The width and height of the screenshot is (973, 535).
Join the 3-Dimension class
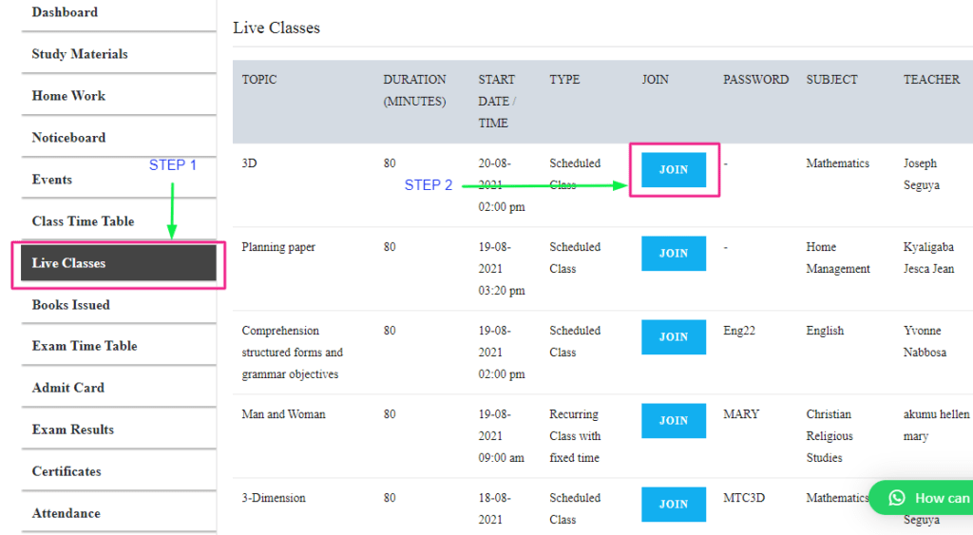pos(674,505)
